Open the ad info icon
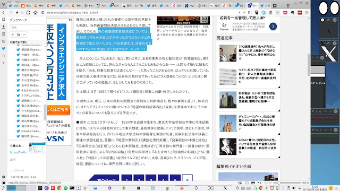The width and height of the screenshot is (340, 191). 70,20
